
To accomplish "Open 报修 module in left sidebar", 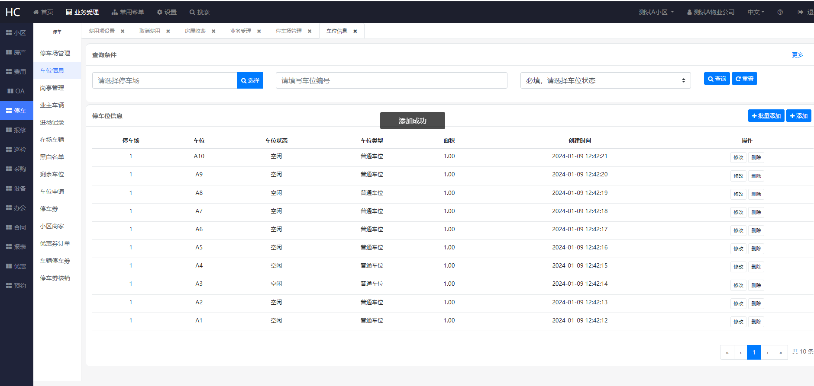I will click(16, 130).
